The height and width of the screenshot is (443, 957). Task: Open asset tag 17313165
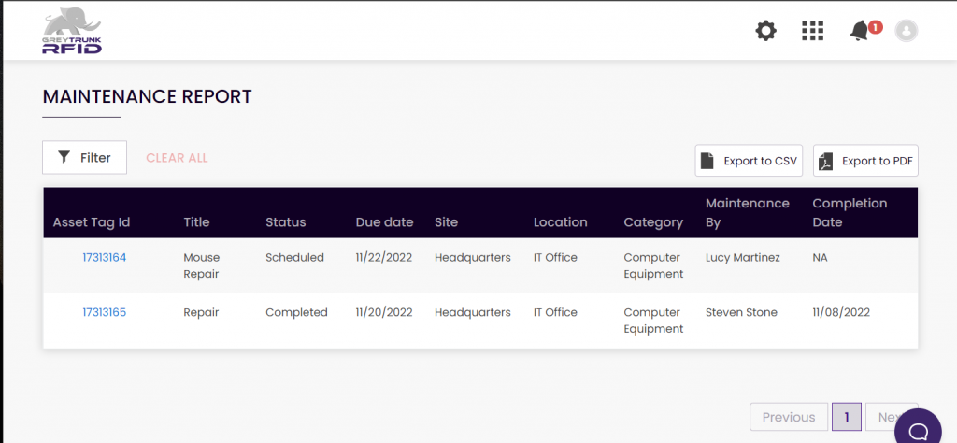[105, 312]
